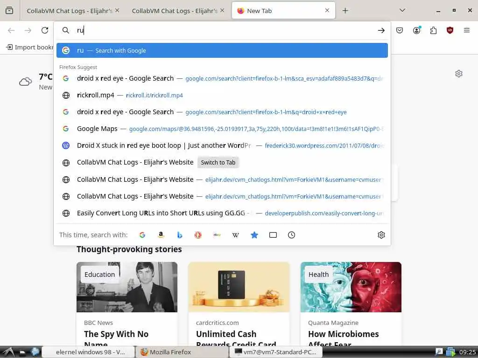Open the list all tabs dropdown
The width and height of the screenshot is (478, 358).
click(402, 10)
